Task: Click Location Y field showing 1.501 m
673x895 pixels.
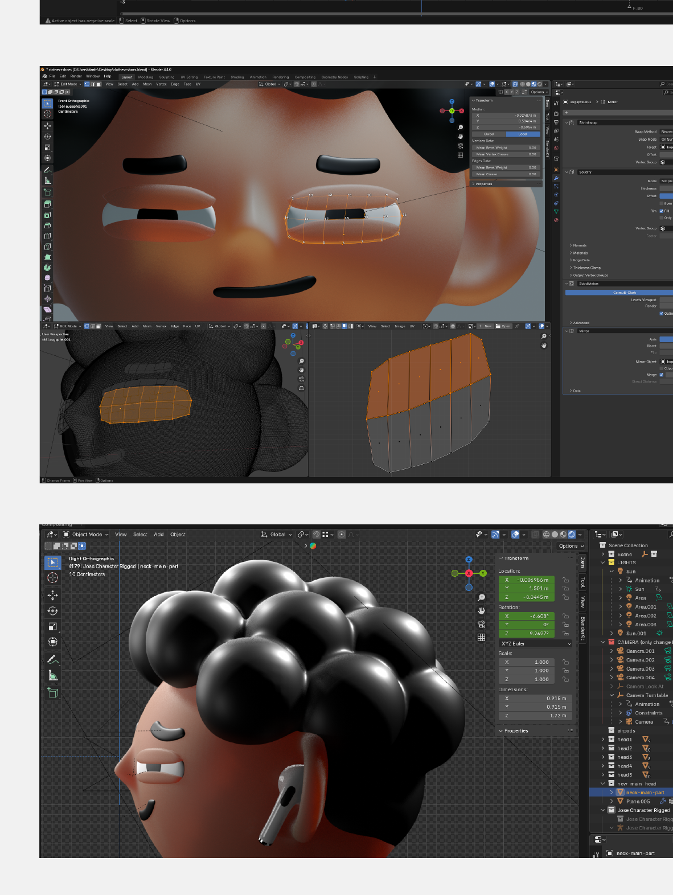Action: click(527, 589)
